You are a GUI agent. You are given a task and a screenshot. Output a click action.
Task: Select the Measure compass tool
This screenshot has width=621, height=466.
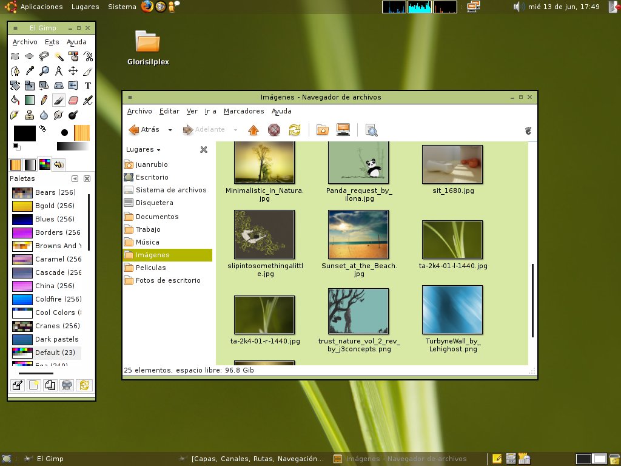59,71
